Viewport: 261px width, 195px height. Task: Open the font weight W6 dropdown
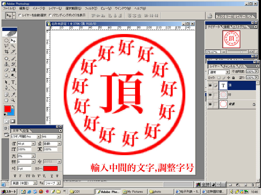59,136
